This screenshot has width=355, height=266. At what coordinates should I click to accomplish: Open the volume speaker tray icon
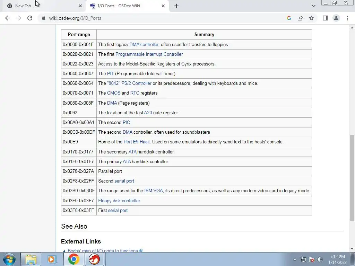tap(320, 259)
